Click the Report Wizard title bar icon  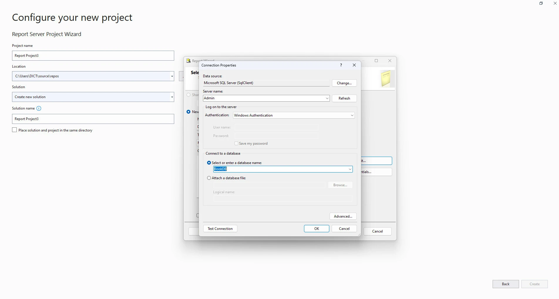pos(189,61)
